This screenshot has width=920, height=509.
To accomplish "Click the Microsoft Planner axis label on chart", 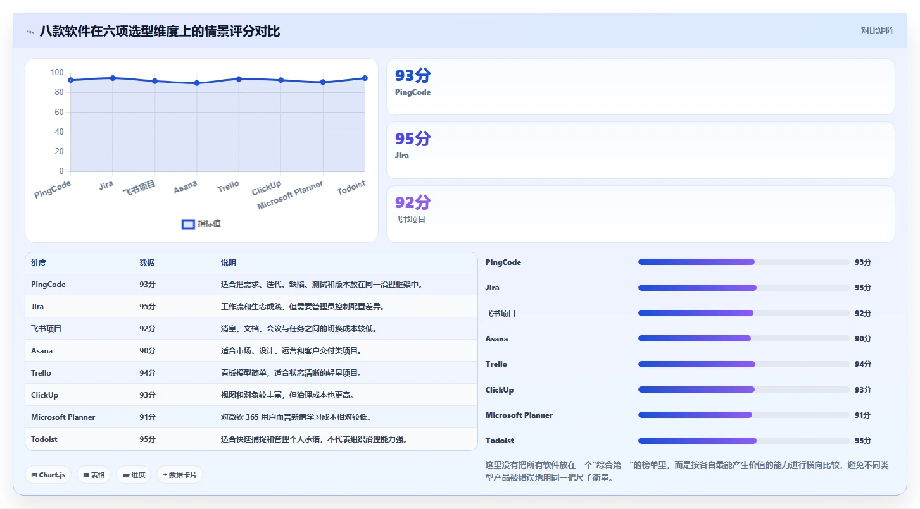I will (291, 195).
